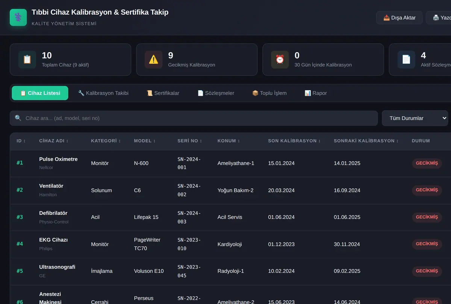Click the EKG Cihazı device name
451x304 pixels.
pyautogui.click(x=53, y=240)
